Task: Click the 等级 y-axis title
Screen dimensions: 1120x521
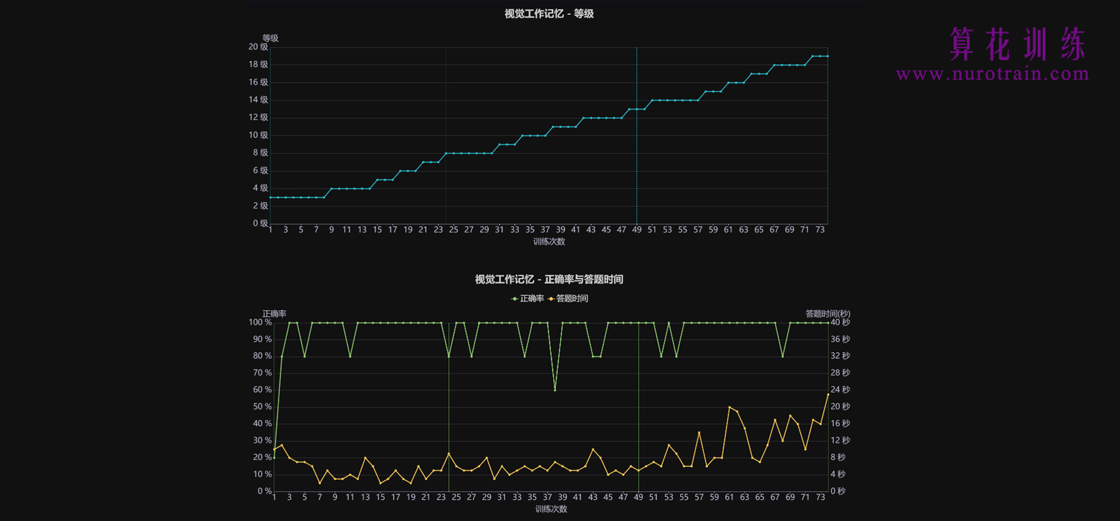Action: (x=270, y=38)
